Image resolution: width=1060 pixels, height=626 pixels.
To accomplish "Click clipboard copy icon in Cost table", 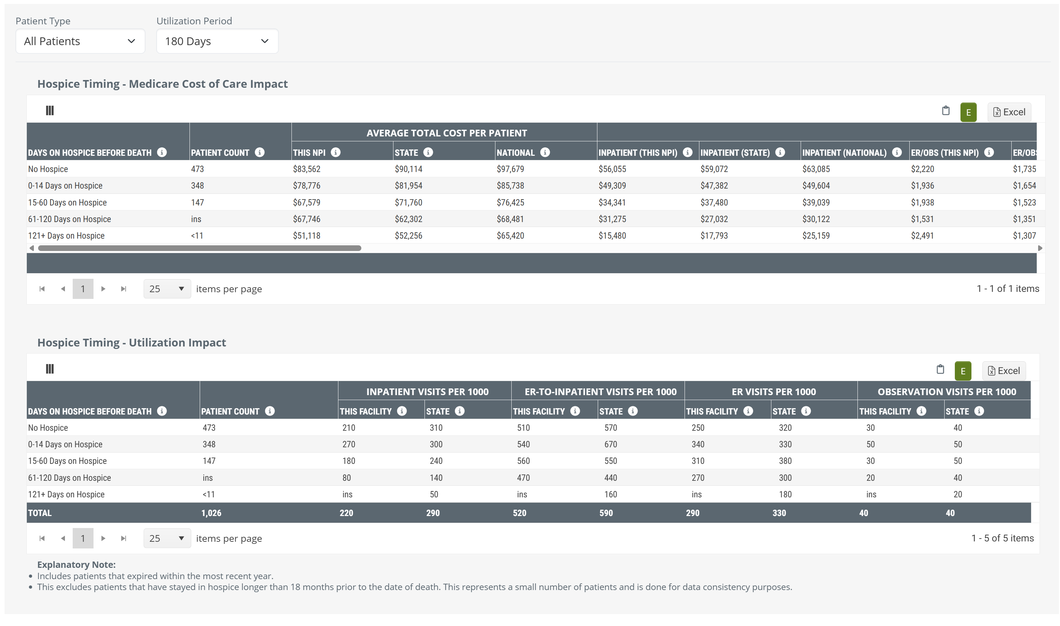I will tap(946, 111).
